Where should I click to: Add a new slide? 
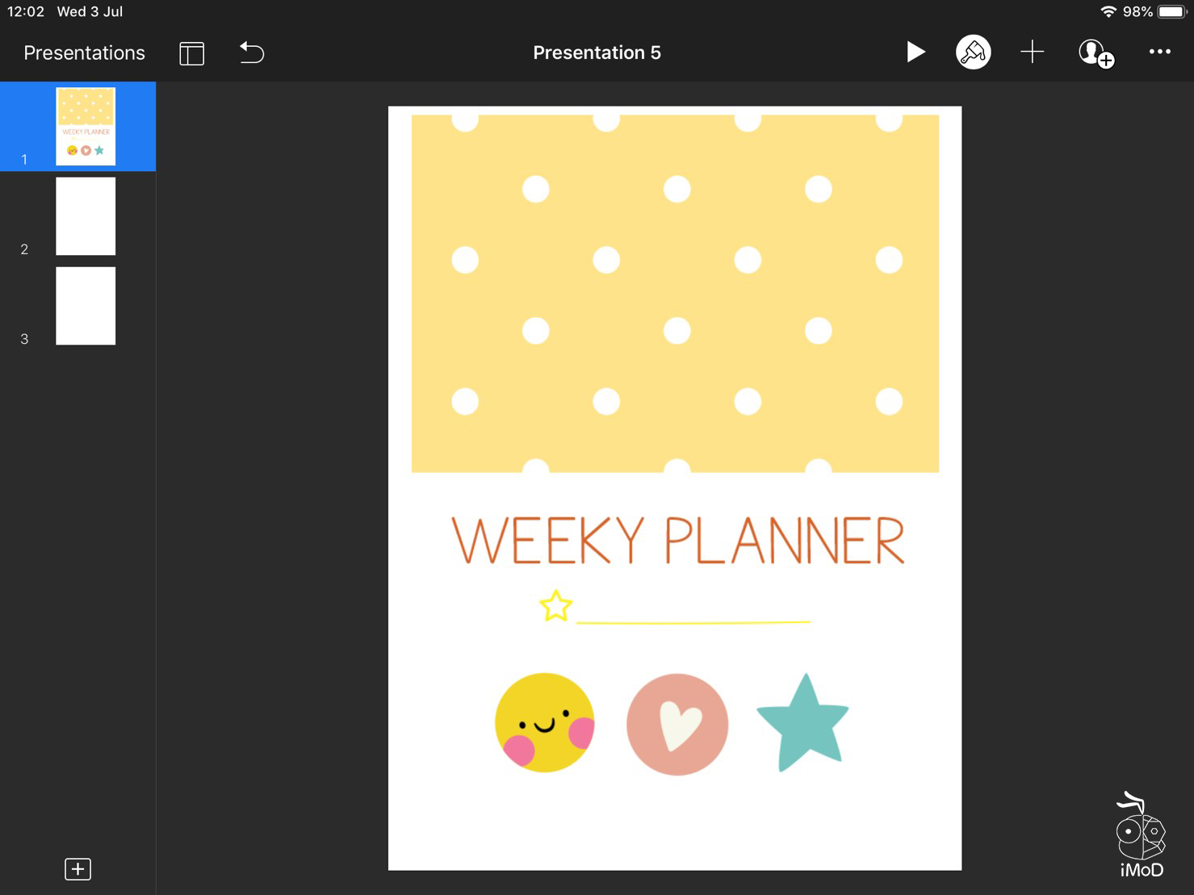(78, 869)
